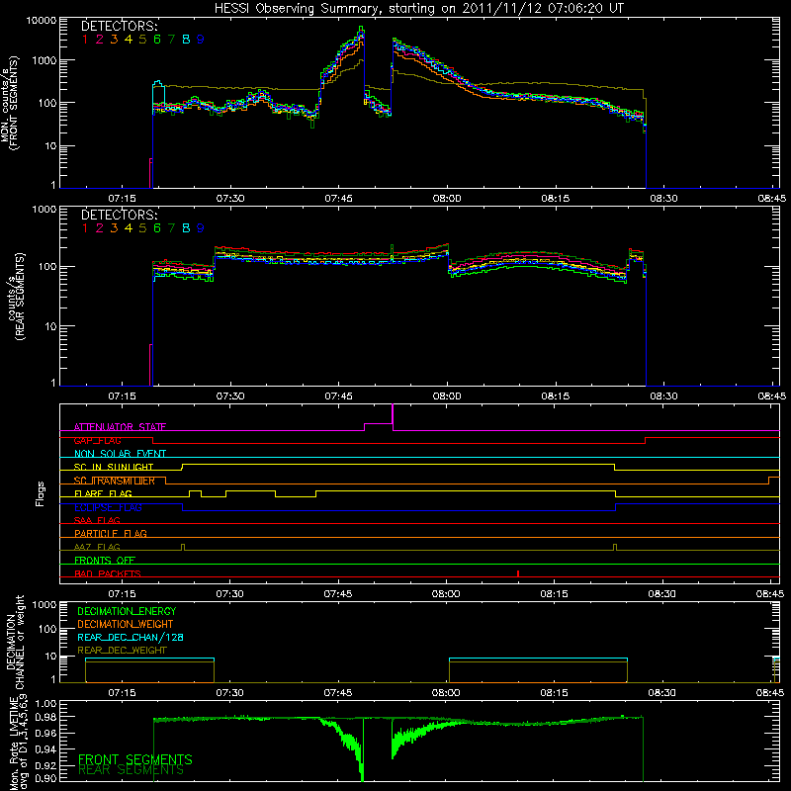Viewport: 791px width, 791px height.
Task: Click the DECIMATION_ENERGY legend entry
Action: tap(127, 611)
